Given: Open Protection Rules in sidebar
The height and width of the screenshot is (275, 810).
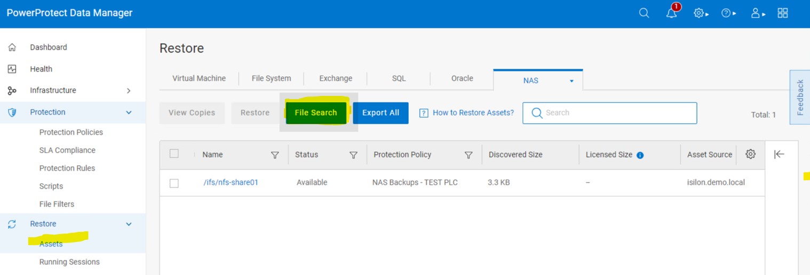Looking at the screenshot, I should pyautogui.click(x=67, y=168).
